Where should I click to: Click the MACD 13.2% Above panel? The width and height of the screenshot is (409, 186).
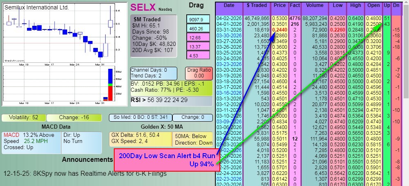pos(31,143)
